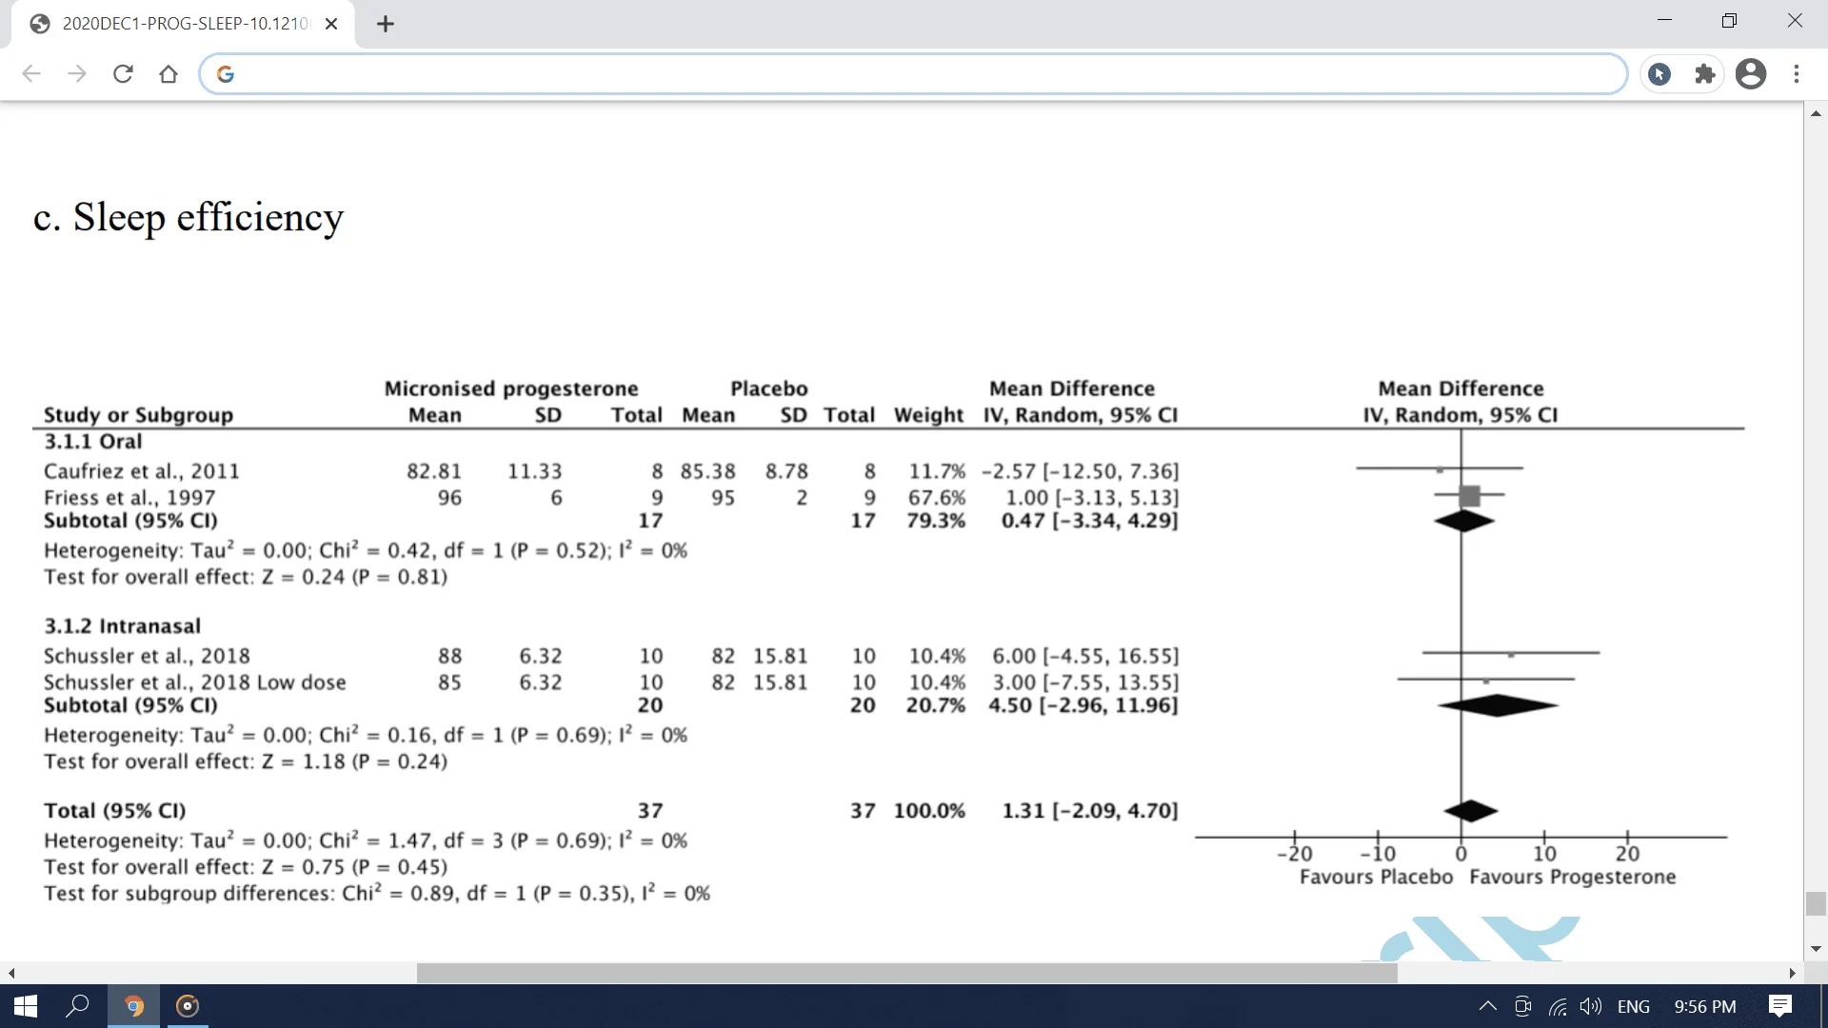The height and width of the screenshot is (1028, 1828).
Task: Go to the home page
Action: pos(169,74)
